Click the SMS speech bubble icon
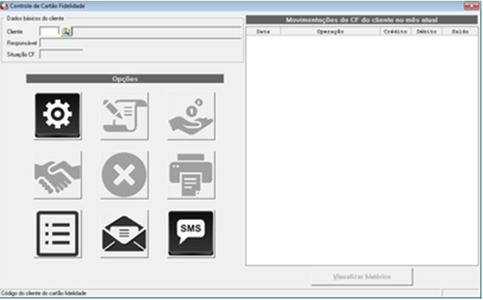Screen dimensions: 483x300 click(191, 233)
